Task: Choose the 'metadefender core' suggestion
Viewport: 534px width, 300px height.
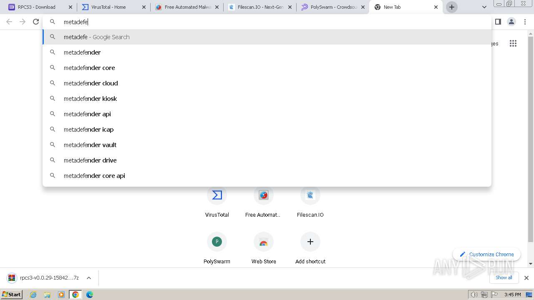Action: click(267, 68)
